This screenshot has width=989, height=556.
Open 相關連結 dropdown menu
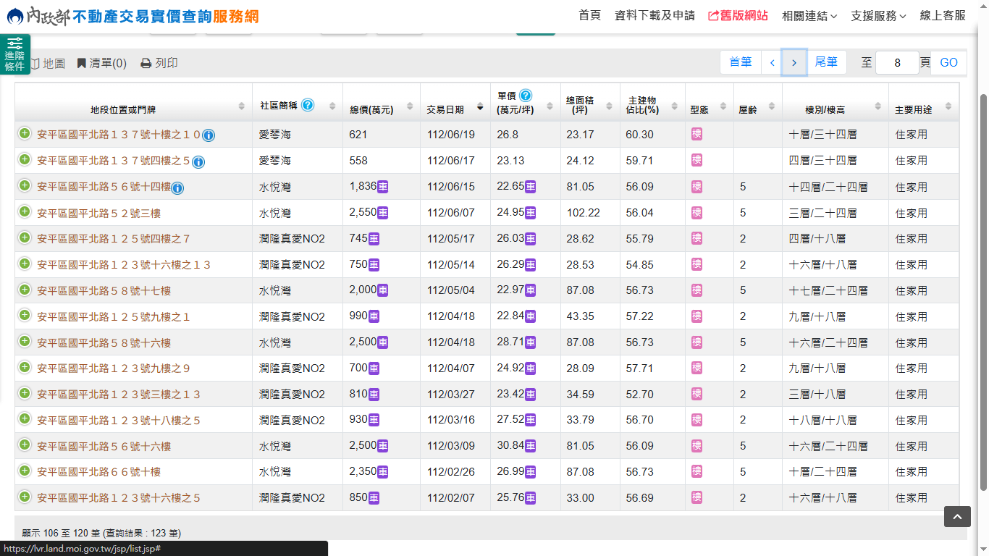click(x=809, y=16)
